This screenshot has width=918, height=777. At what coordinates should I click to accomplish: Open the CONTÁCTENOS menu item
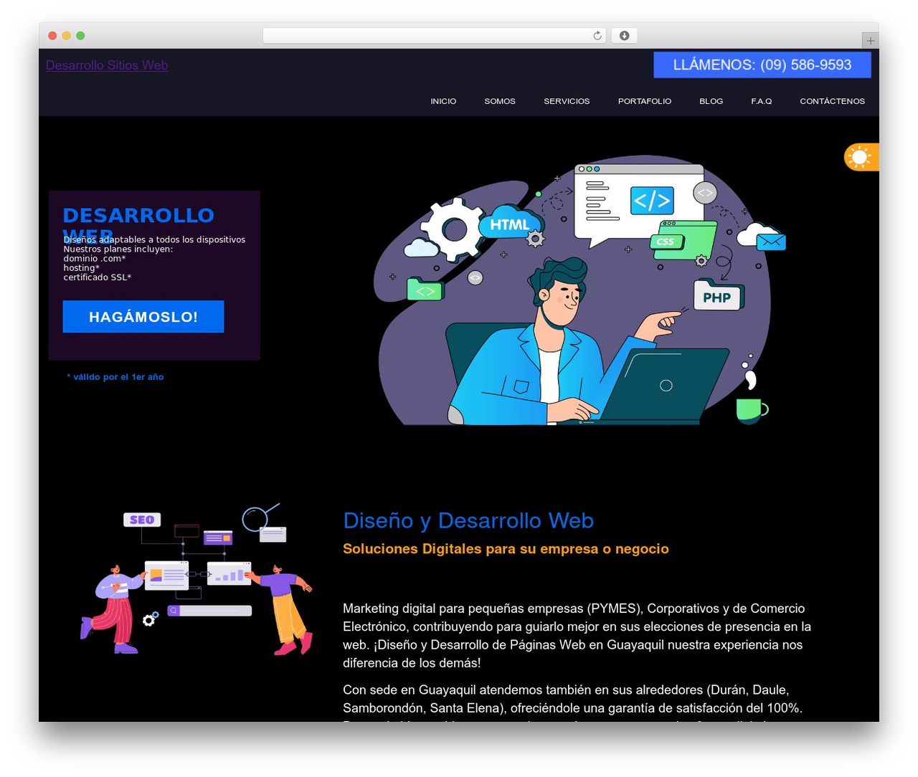coord(833,101)
